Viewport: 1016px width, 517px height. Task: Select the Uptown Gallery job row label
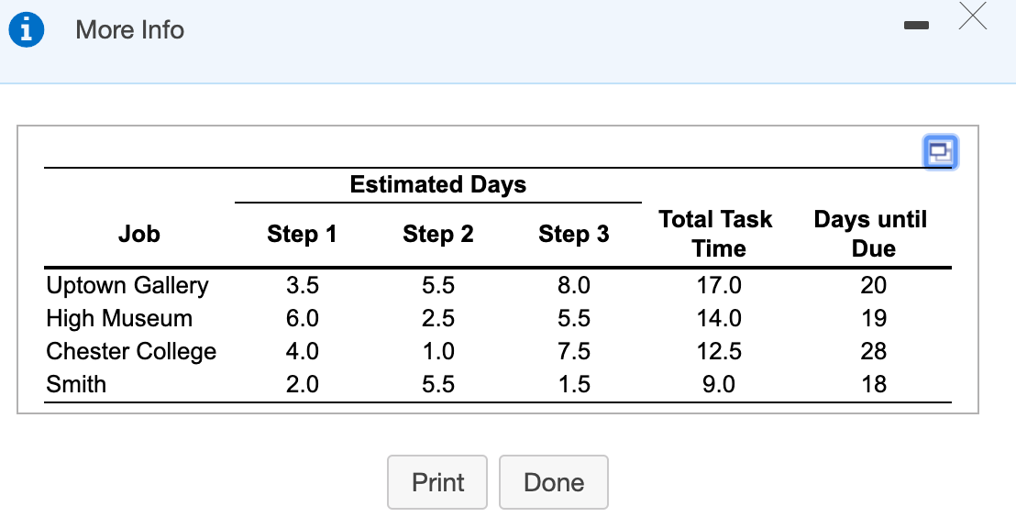point(127,285)
